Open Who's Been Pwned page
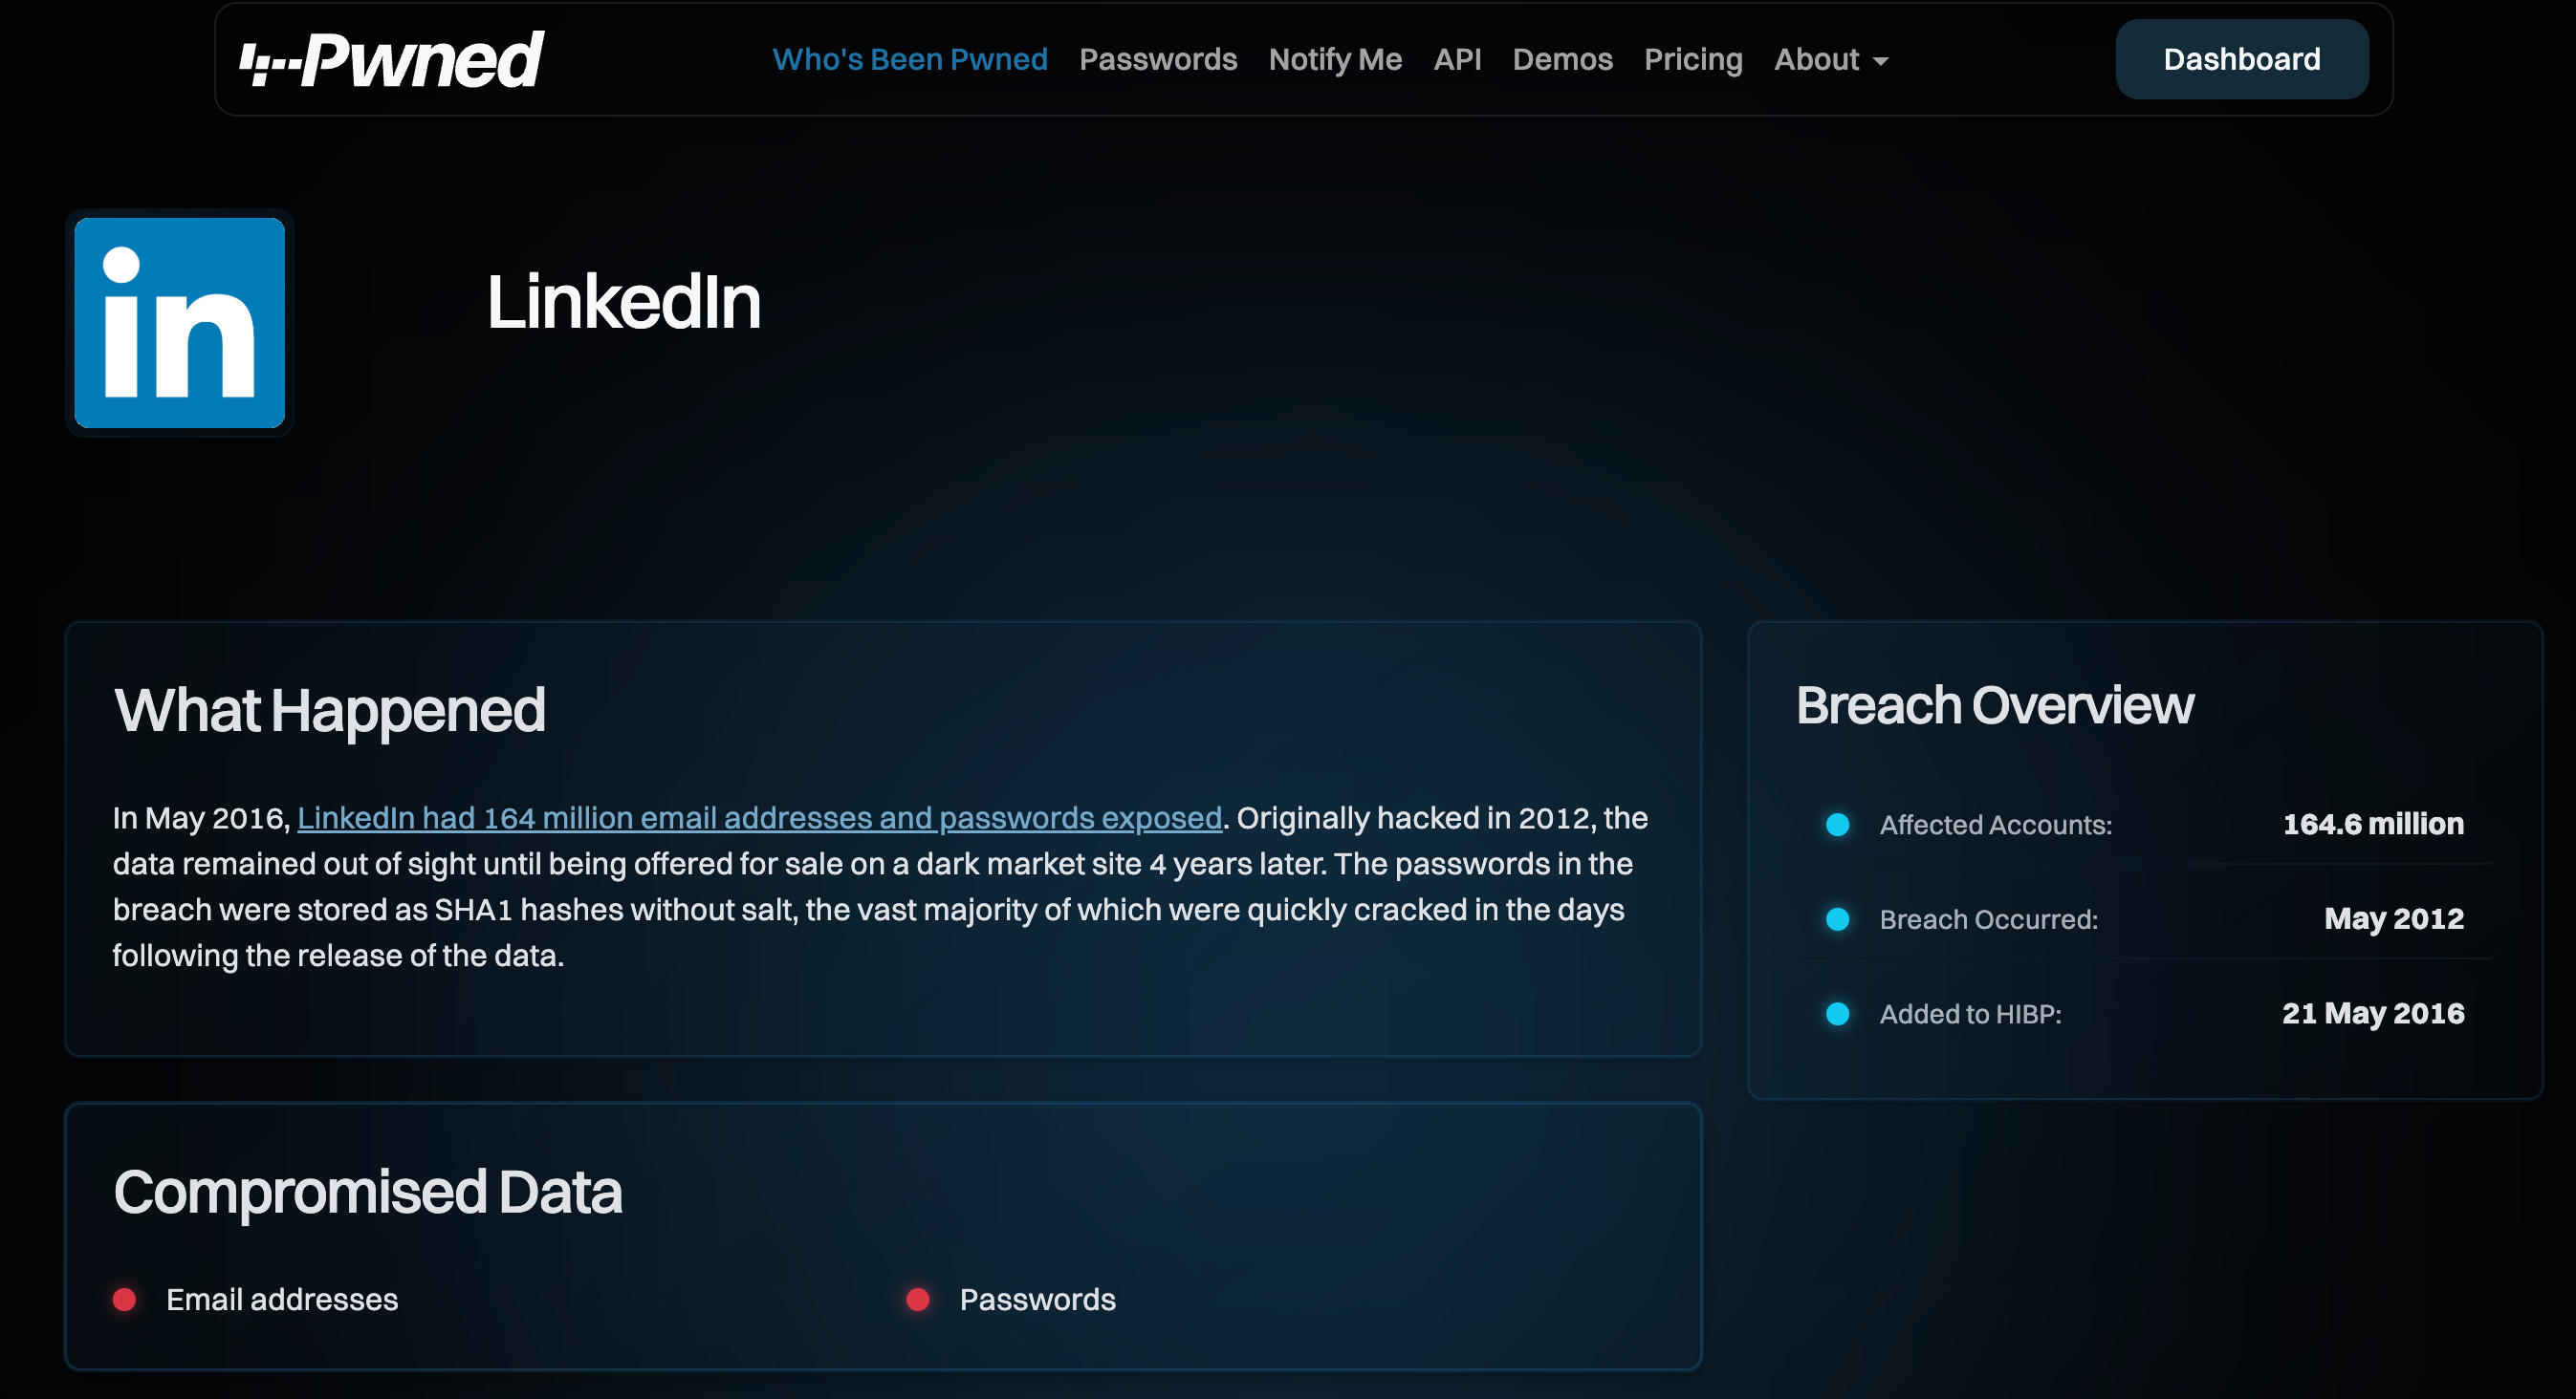 click(x=909, y=60)
